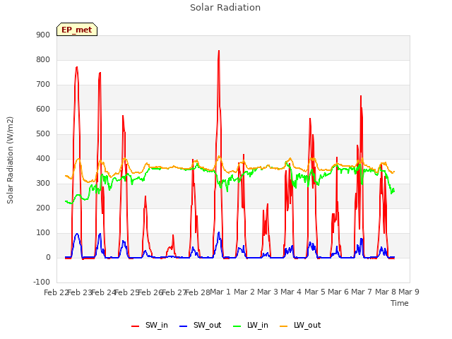Viewport: 452px width, 339px height.
Task: Click the 300 y-axis tick label
Action: coord(43,184)
